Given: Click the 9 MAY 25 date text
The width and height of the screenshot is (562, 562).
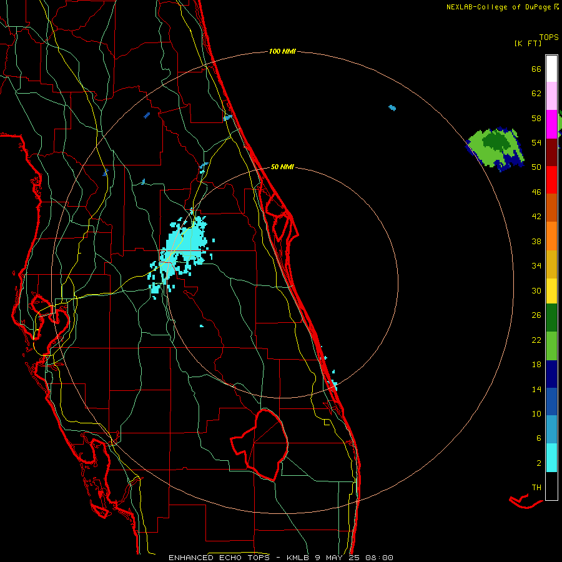Looking at the screenshot, I should click(337, 558).
